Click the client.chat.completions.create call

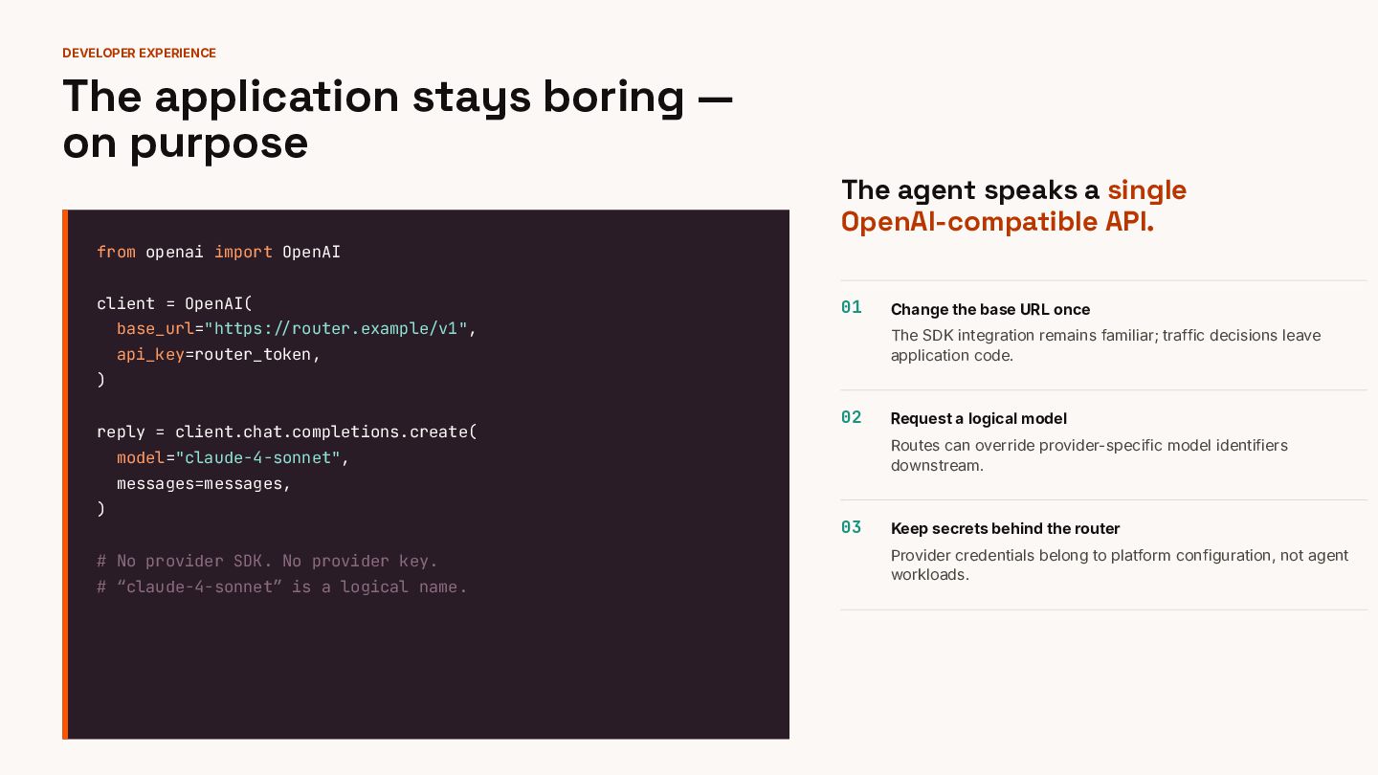pos(325,432)
